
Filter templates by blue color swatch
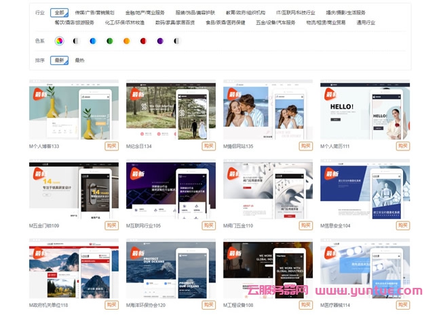click(x=92, y=41)
